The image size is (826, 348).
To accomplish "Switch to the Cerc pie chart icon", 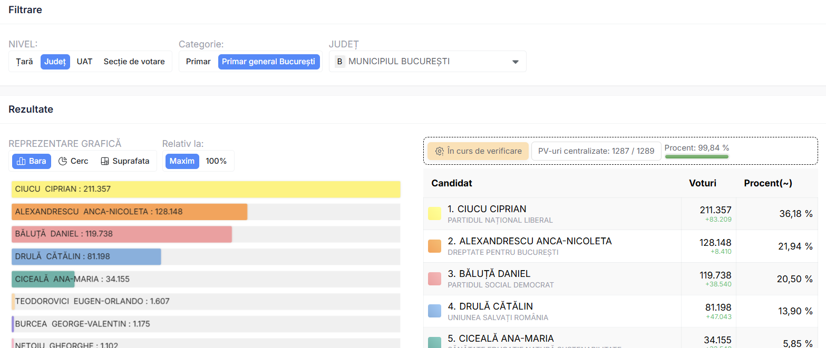I will [x=63, y=161].
